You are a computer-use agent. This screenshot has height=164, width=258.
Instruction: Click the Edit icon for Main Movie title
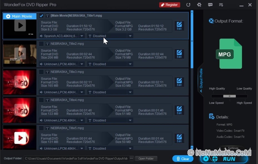(179, 26)
